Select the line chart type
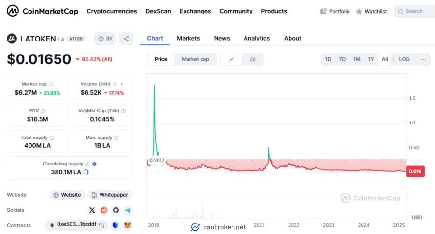The width and height of the screenshot is (435, 234). coord(232,59)
